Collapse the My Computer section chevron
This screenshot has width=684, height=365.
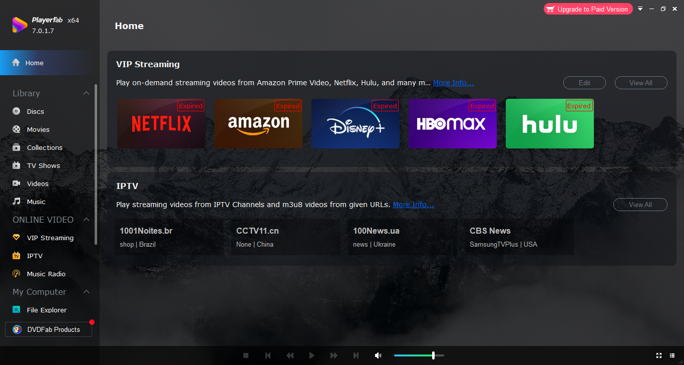click(x=86, y=292)
